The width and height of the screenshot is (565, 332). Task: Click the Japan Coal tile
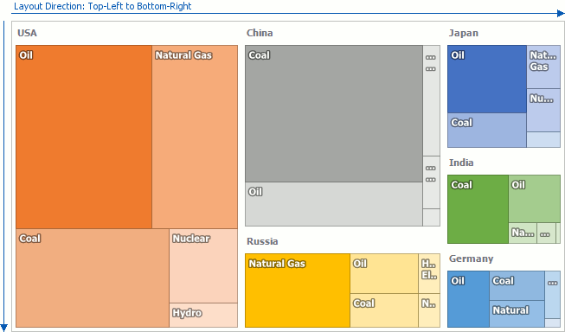[x=487, y=130]
